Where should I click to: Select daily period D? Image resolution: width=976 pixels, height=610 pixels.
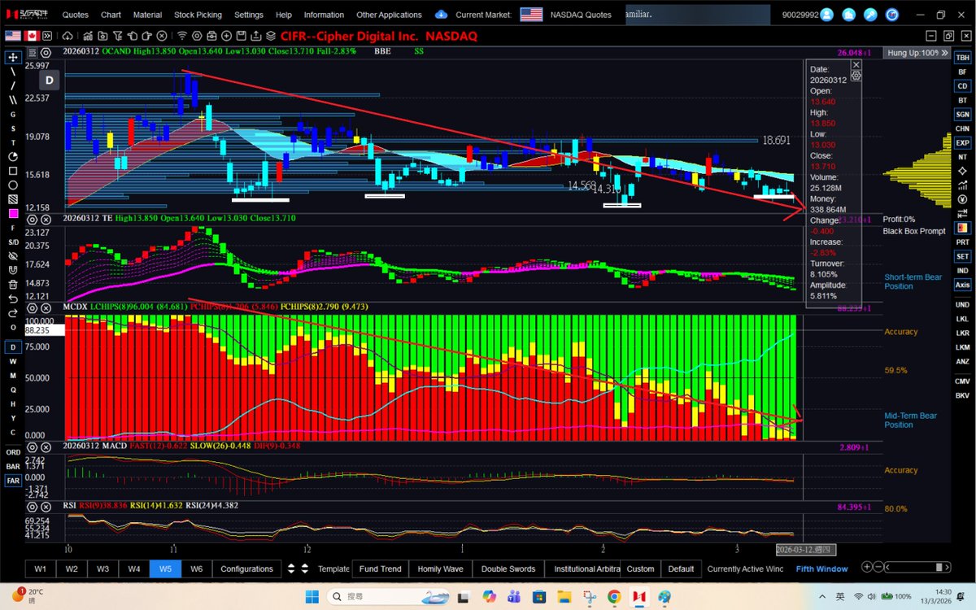13,347
